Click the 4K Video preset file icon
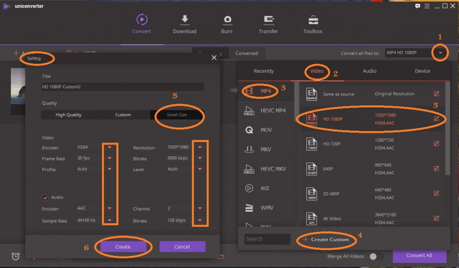Viewport: 459px width, 268px height. coord(312,219)
